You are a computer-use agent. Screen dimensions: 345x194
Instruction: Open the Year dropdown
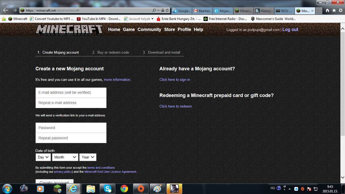(88, 157)
